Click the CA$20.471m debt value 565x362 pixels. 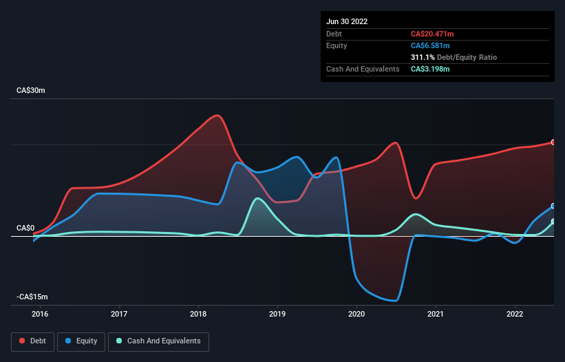click(432, 34)
